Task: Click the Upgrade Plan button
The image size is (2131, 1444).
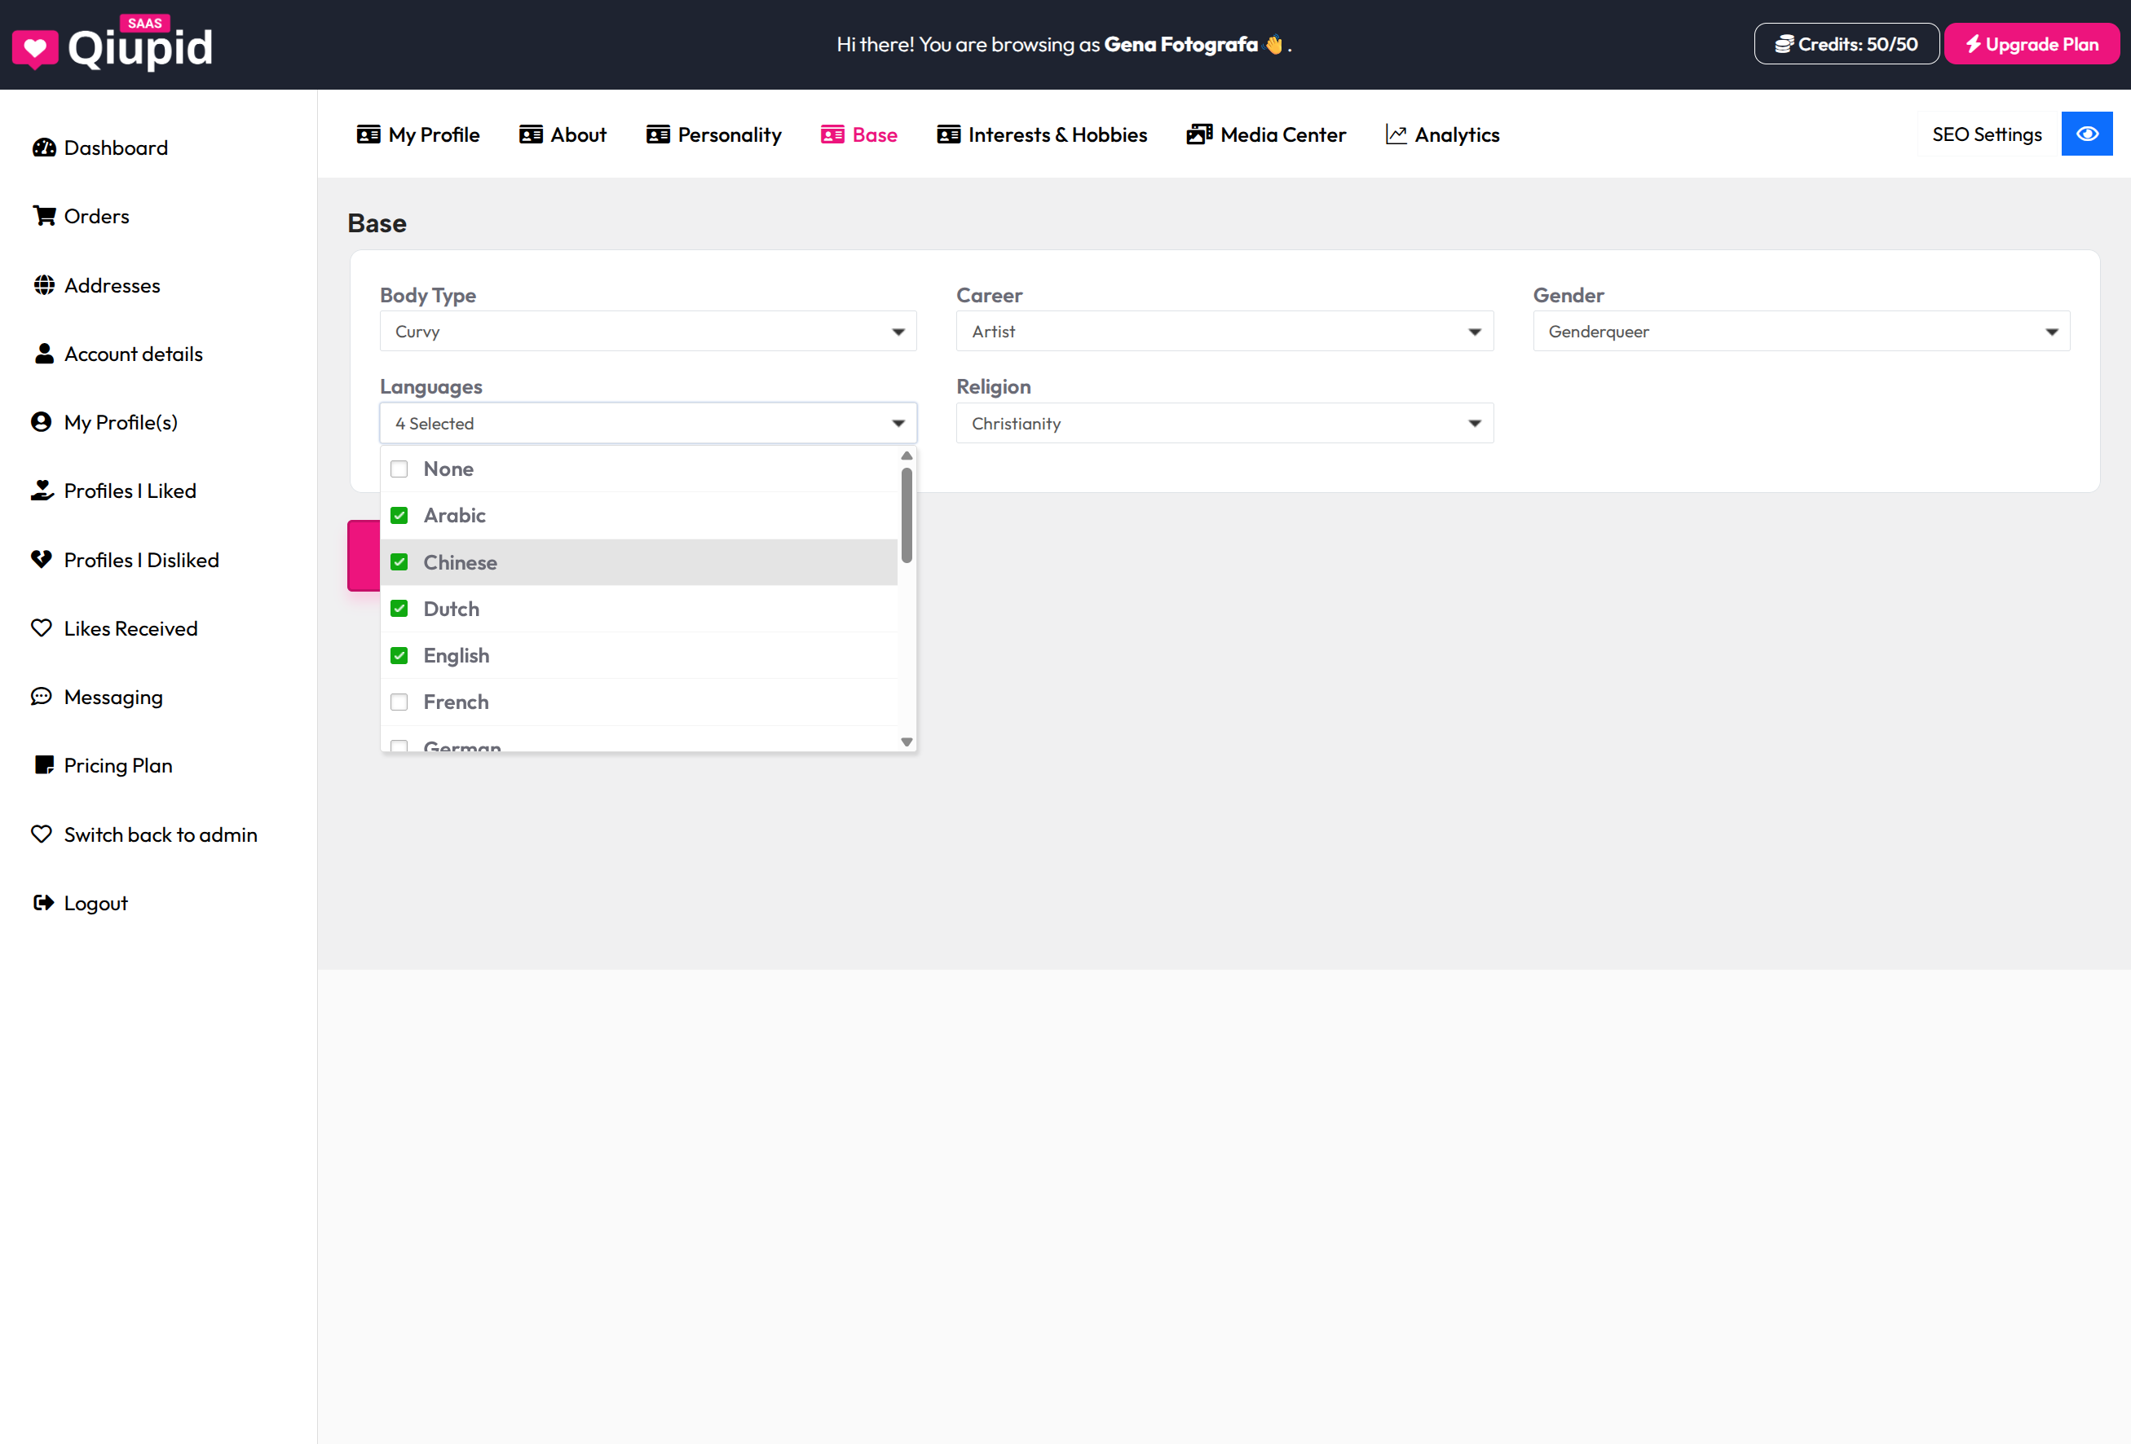Action: pyautogui.click(x=2031, y=44)
